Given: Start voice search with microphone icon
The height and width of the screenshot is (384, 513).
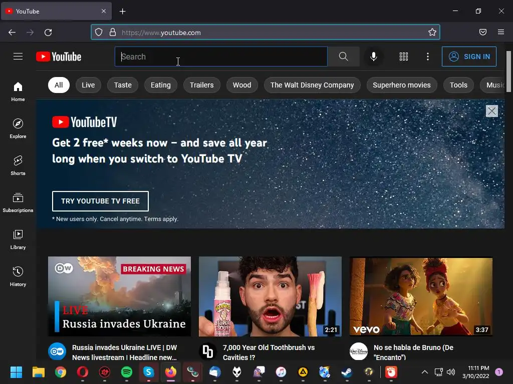Looking at the screenshot, I should pyautogui.click(x=374, y=56).
